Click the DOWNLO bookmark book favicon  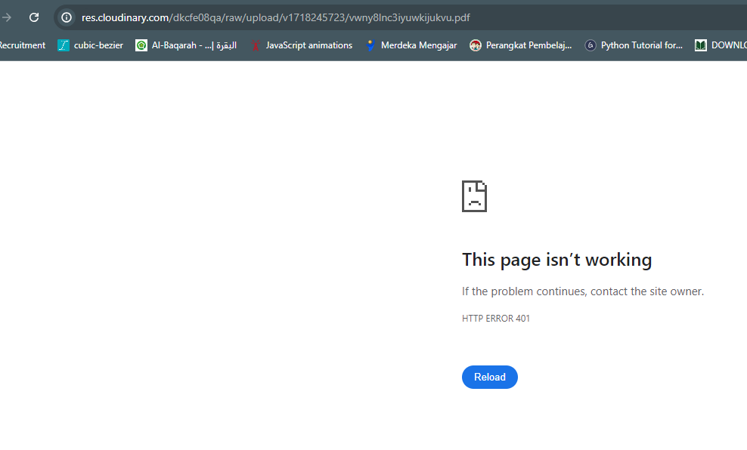pyautogui.click(x=701, y=45)
